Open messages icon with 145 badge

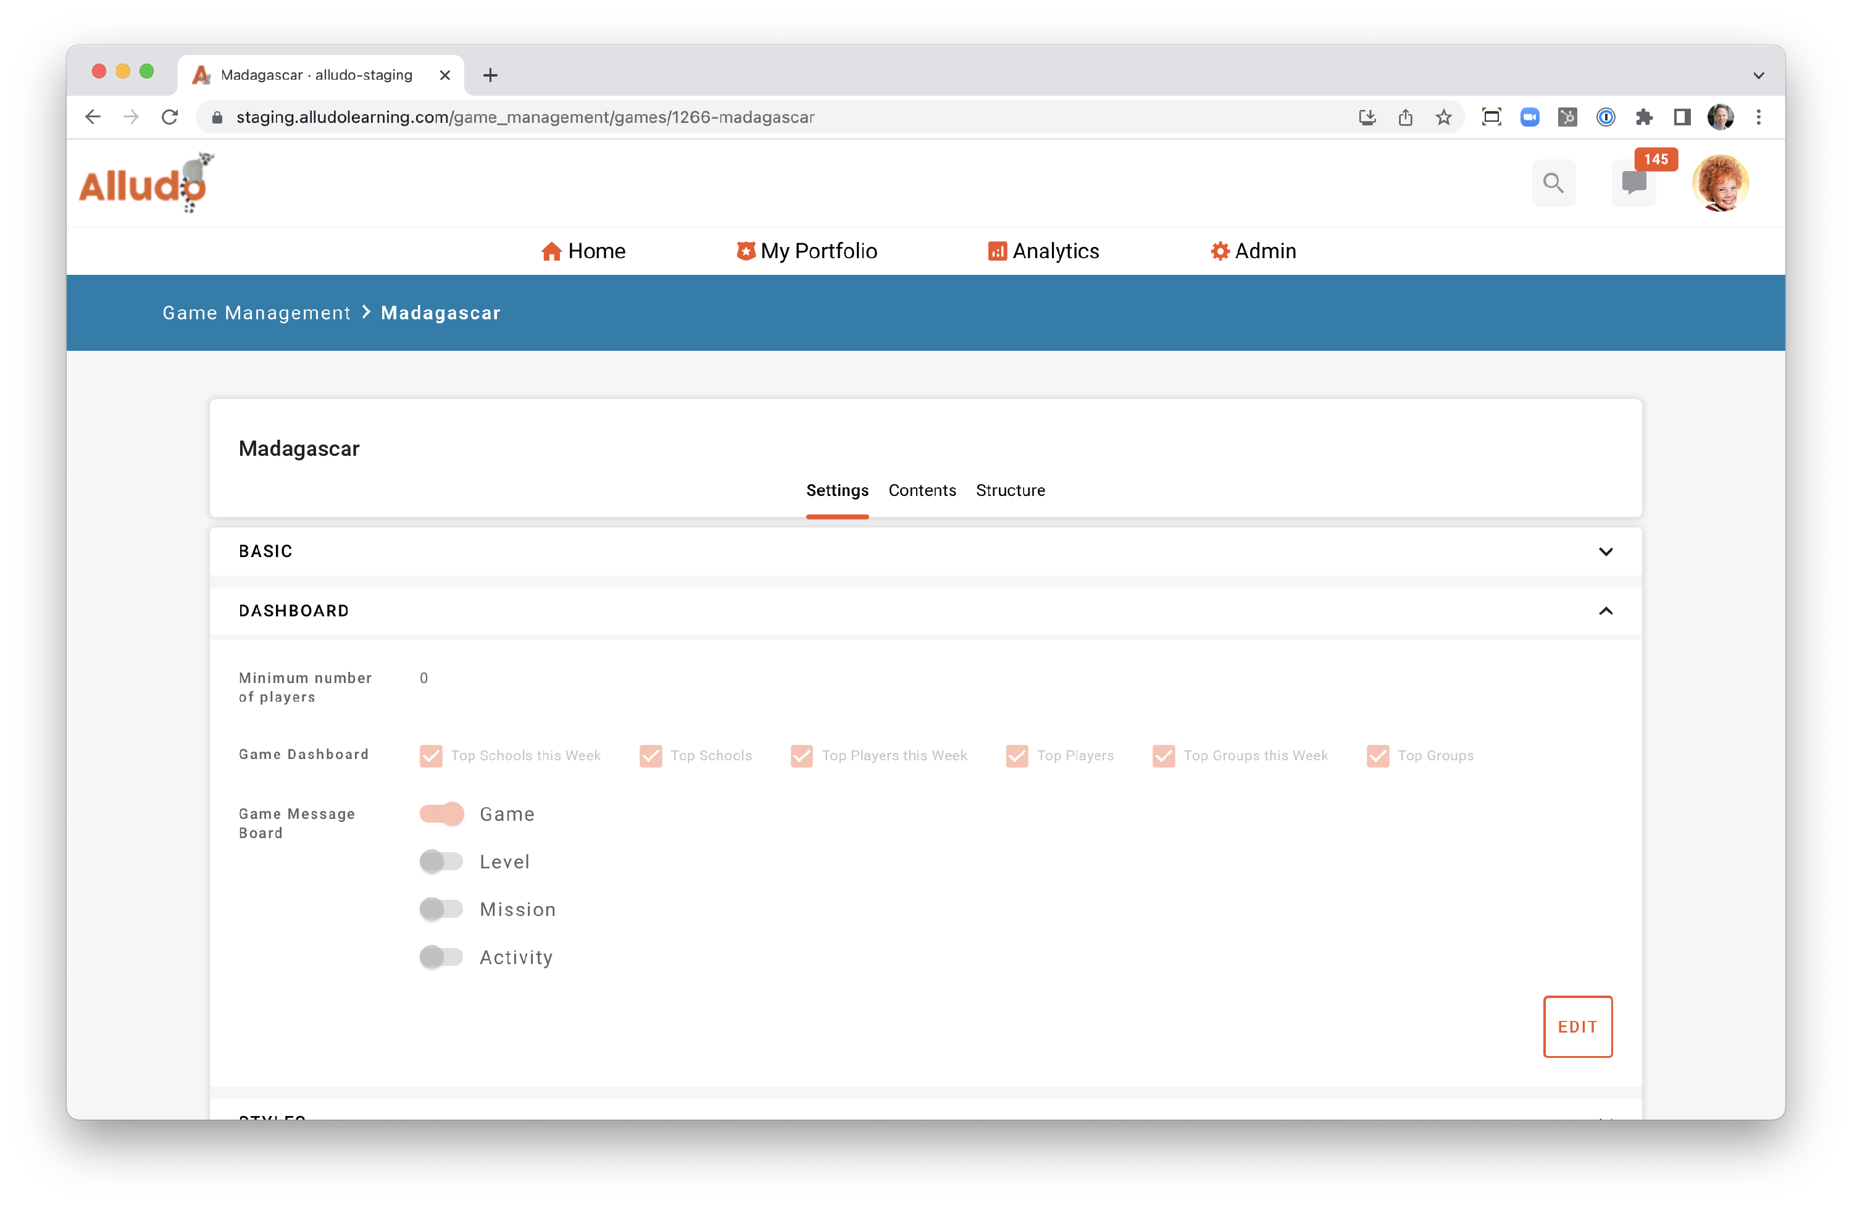coord(1634,183)
